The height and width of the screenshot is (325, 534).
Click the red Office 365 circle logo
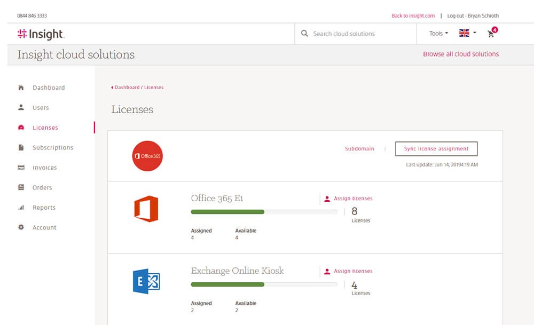click(147, 156)
